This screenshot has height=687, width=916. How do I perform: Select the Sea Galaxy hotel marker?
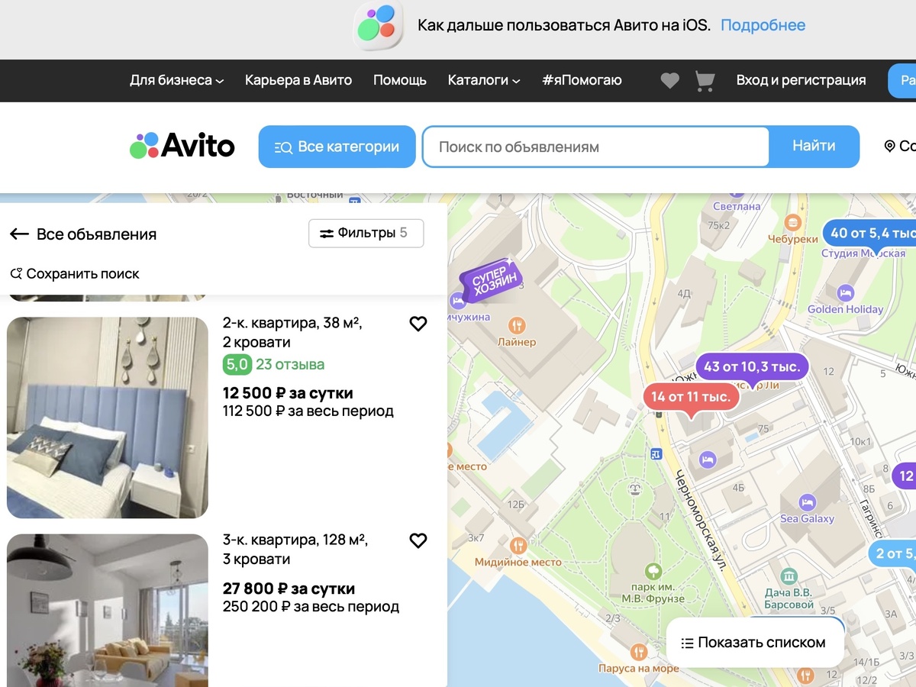pyautogui.click(x=807, y=502)
